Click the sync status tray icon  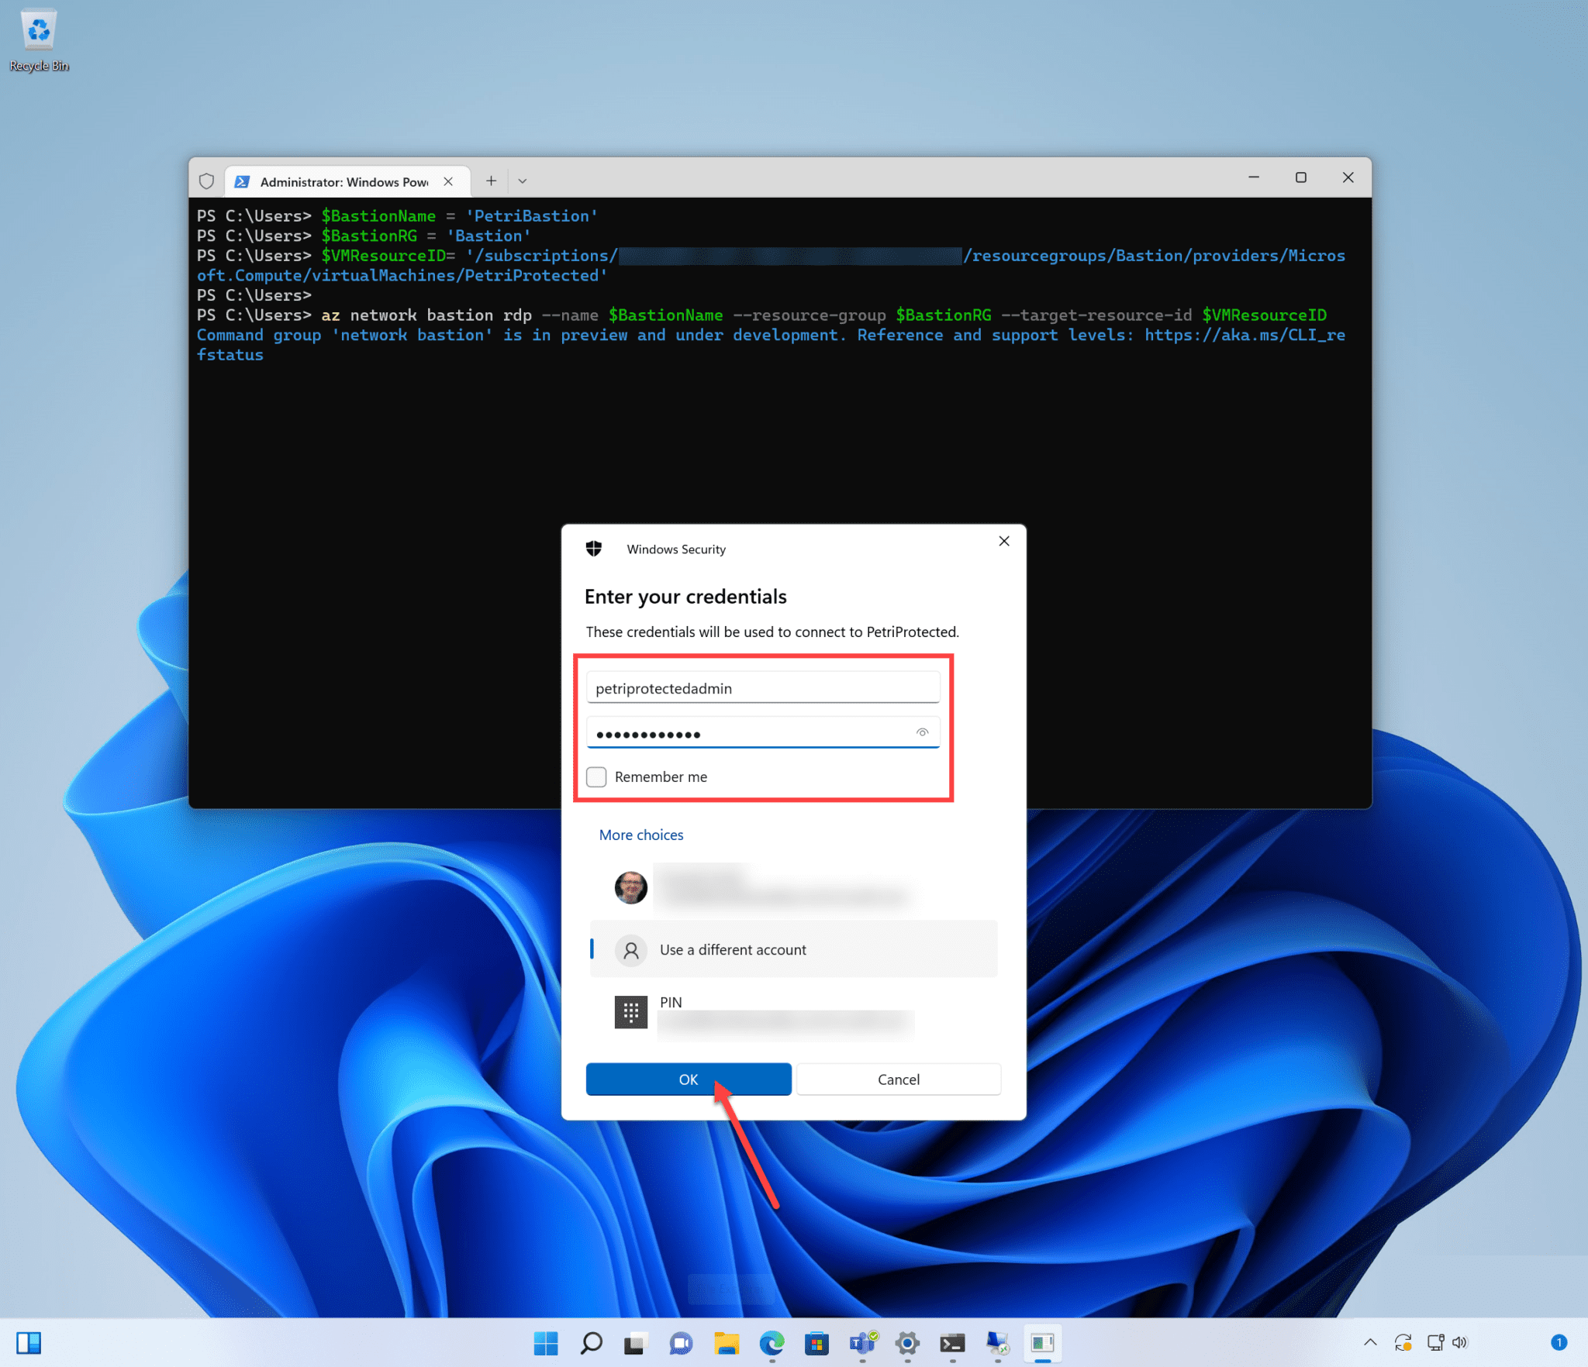[1403, 1342]
